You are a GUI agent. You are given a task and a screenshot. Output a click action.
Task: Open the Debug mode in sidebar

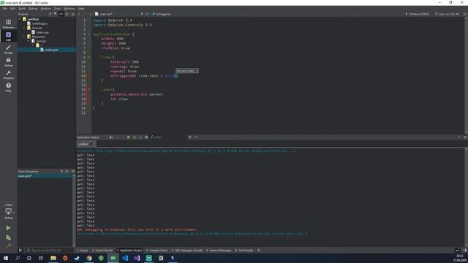(x=8, y=61)
